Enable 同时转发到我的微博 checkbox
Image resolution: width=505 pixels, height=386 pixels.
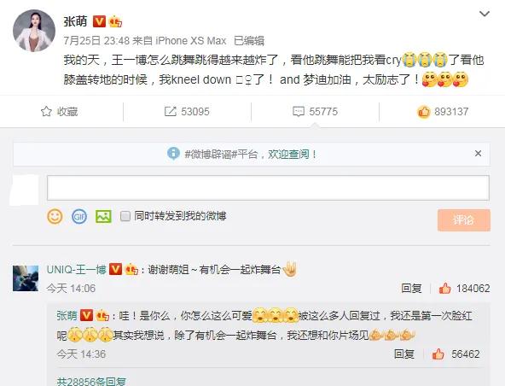(125, 216)
